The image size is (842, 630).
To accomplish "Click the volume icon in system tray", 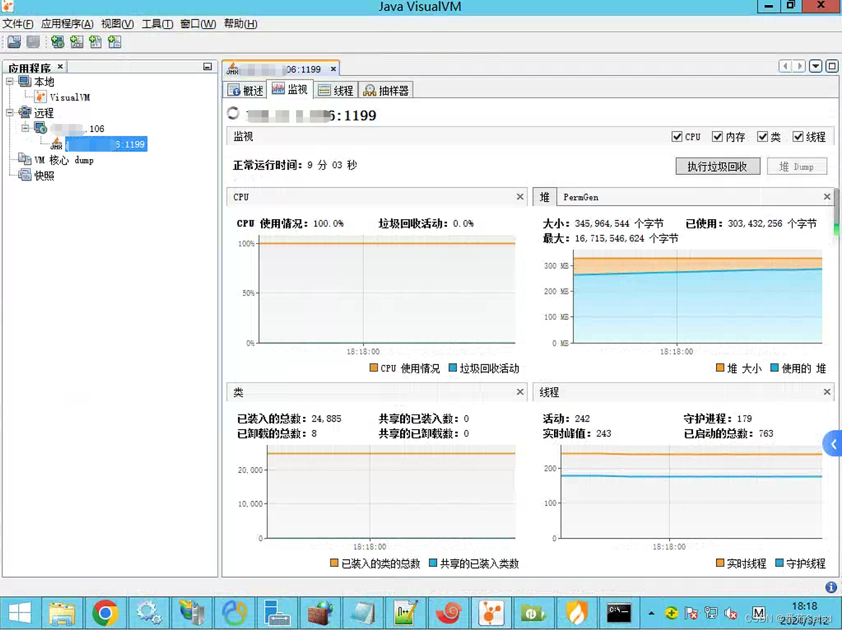I will 730,613.
